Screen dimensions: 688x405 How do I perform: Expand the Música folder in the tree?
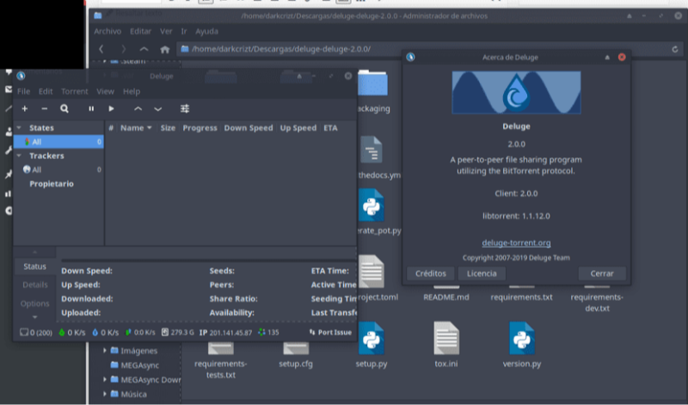click(x=105, y=394)
